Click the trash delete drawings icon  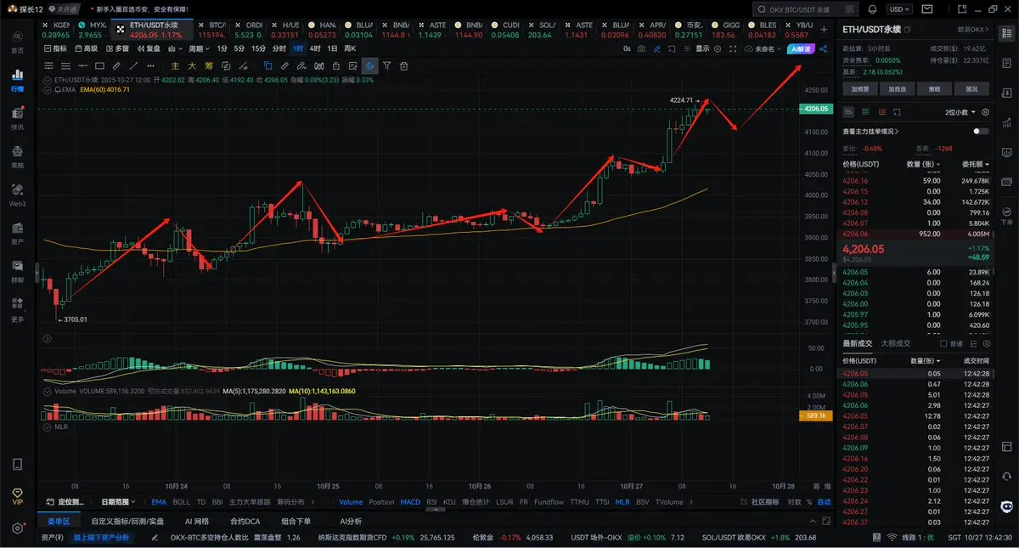404,65
